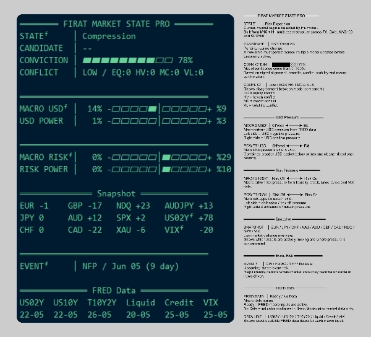371x337 pixels.
Task: Select the GBP -17 snapshot entry
Action: point(85,206)
